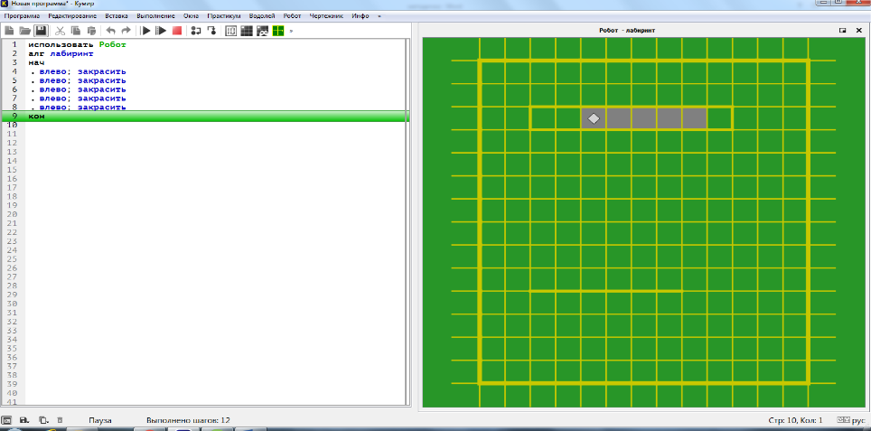Redo the last undone edit
Viewport: 871px width, 431px height.
(x=126, y=31)
